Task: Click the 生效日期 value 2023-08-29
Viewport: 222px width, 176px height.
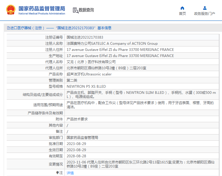Action: (76, 150)
